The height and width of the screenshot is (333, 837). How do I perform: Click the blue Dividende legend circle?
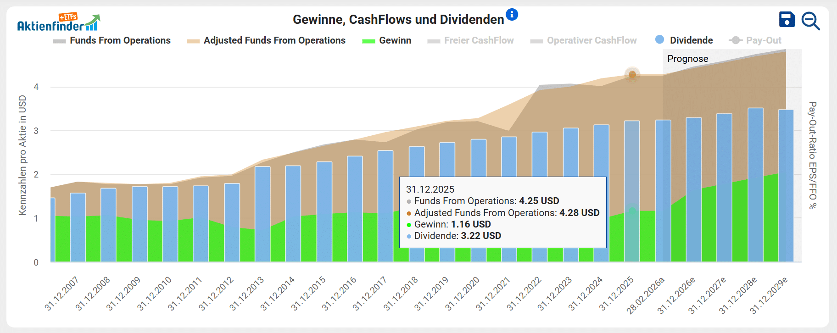pyautogui.click(x=659, y=40)
